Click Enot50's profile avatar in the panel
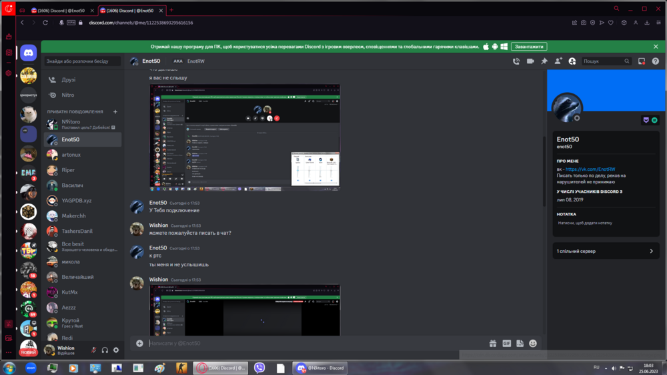 pos(566,107)
